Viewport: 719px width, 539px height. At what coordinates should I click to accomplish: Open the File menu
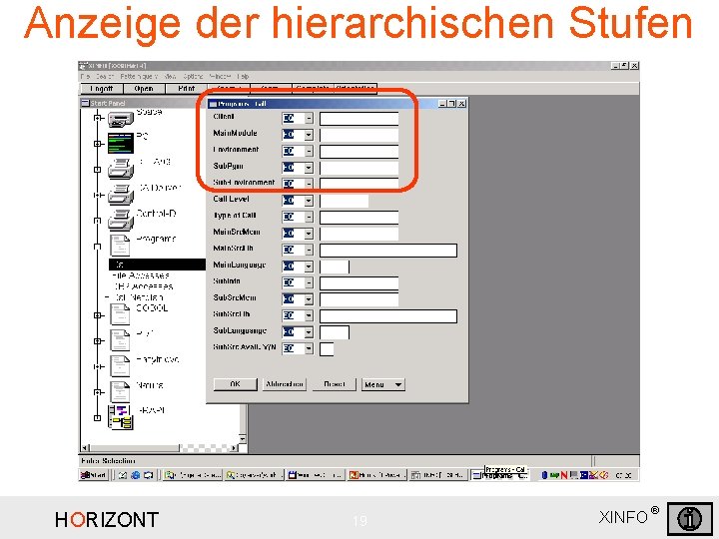85,77
